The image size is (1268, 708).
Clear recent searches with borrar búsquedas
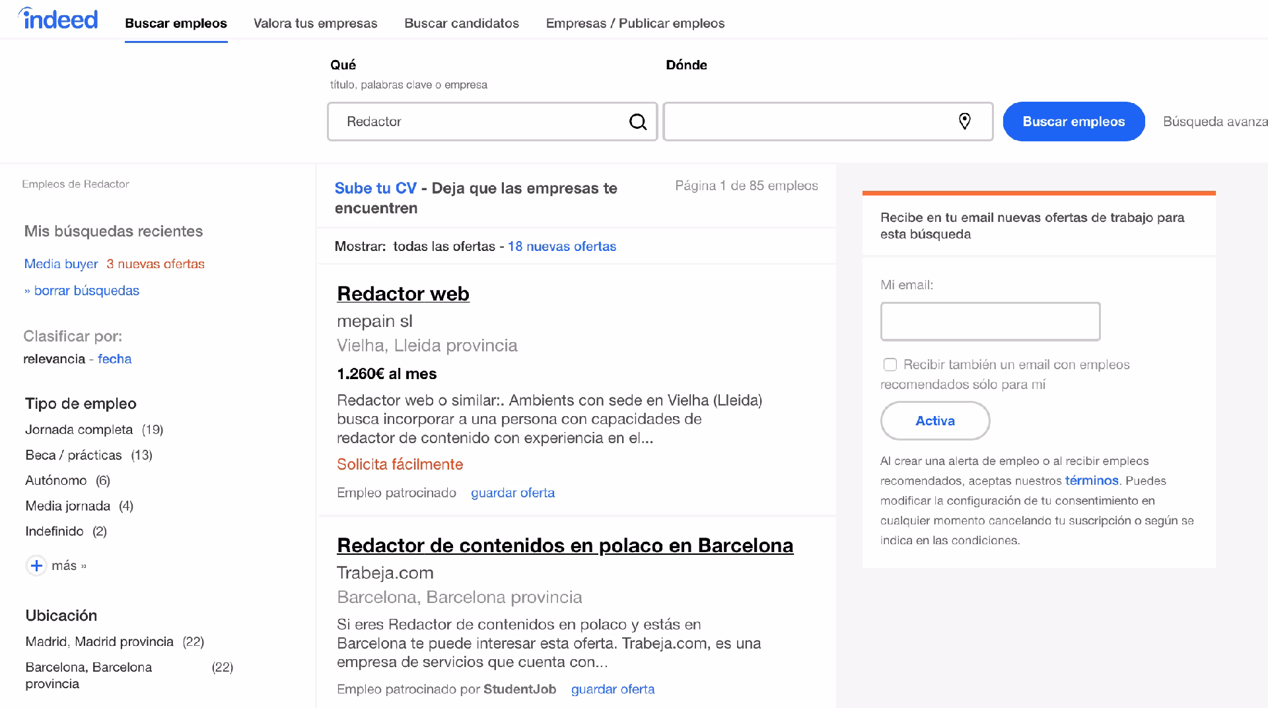pyautogui.click(x=86, y=291)
